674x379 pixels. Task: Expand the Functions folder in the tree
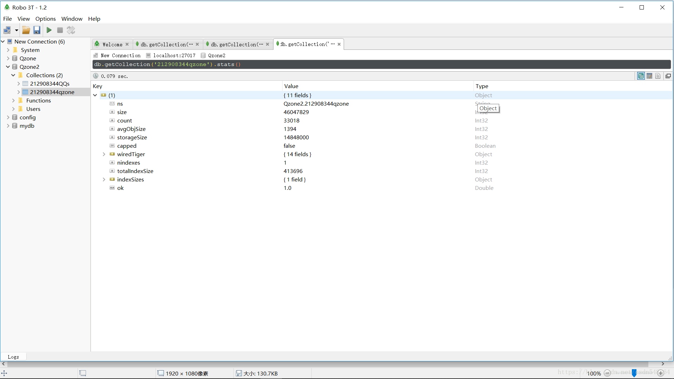click(13, 101)
